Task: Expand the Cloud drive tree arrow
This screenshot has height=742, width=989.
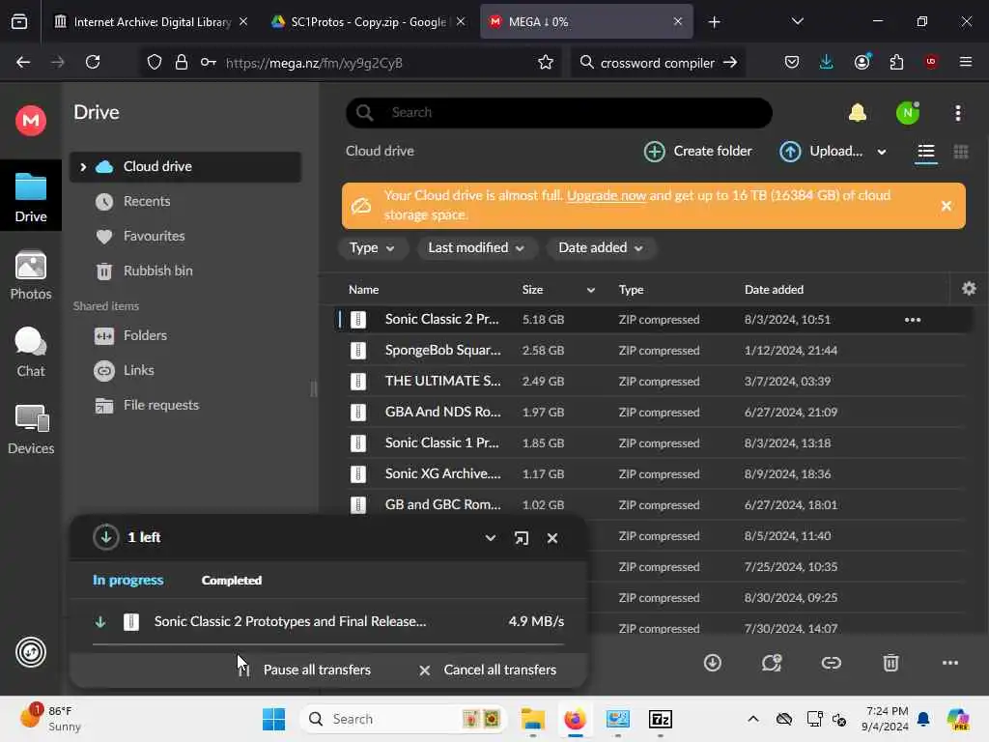Action: coord(83,166)
